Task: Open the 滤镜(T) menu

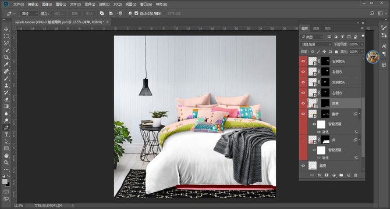Action: (x=104, y=4)
